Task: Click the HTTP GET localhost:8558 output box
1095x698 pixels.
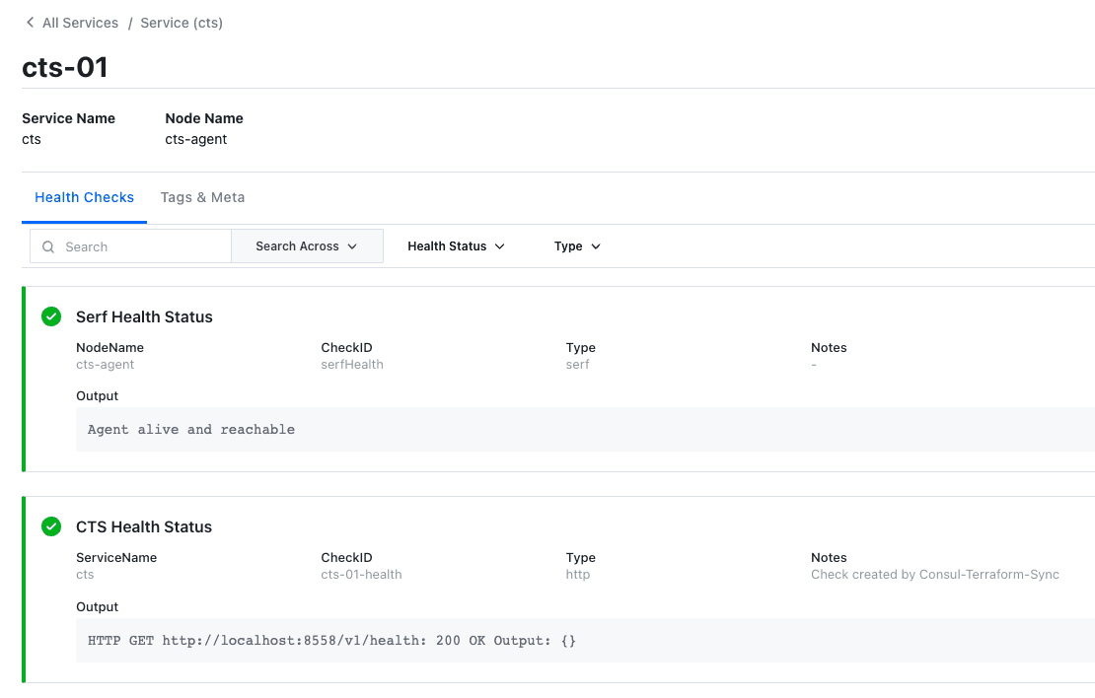Action: click(x=582, y=641)
